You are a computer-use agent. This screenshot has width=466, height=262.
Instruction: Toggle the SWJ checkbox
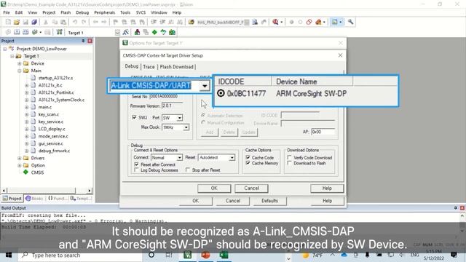[x=134, y=117]
